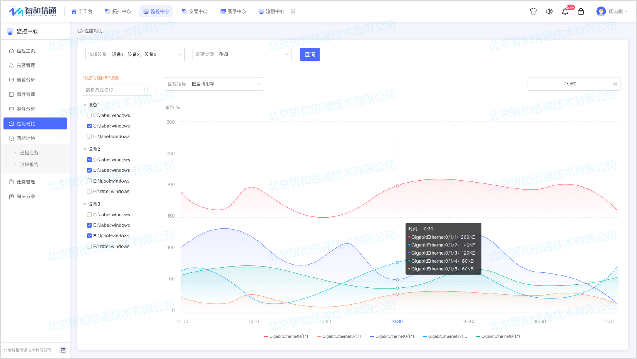Click the 搜索资源名称 input field
Screen dimensions: 637x359
(114, 90)
